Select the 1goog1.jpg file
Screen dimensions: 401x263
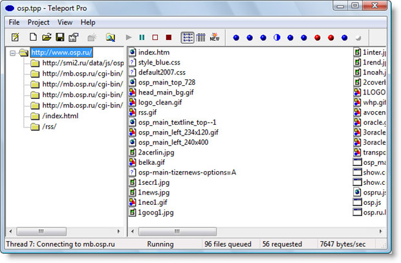pyautogui.click(x=156, y=213)
